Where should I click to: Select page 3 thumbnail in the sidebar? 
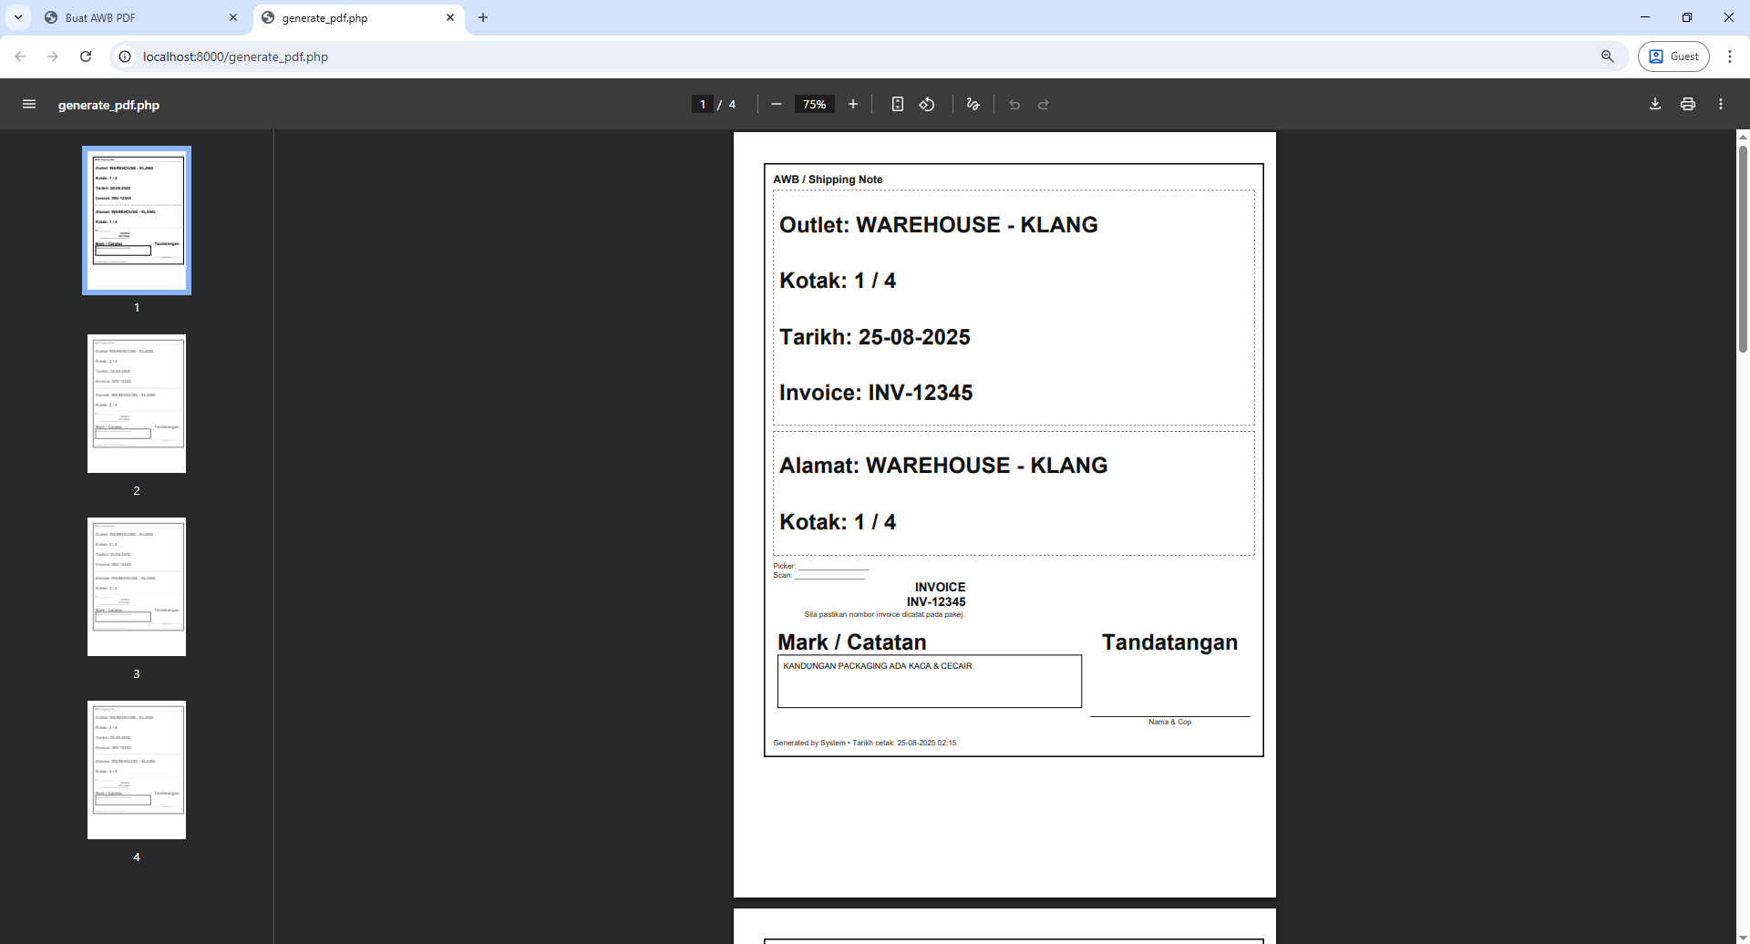click(136, 585)
